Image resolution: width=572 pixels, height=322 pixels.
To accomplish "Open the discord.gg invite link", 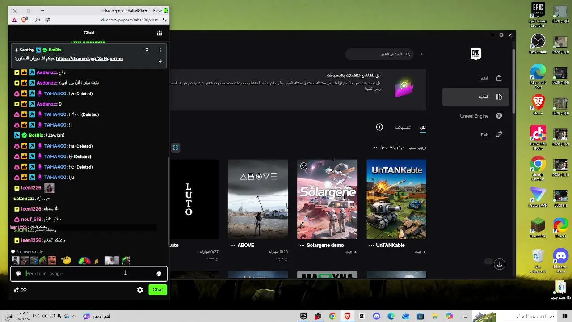I will click(89, 59).
